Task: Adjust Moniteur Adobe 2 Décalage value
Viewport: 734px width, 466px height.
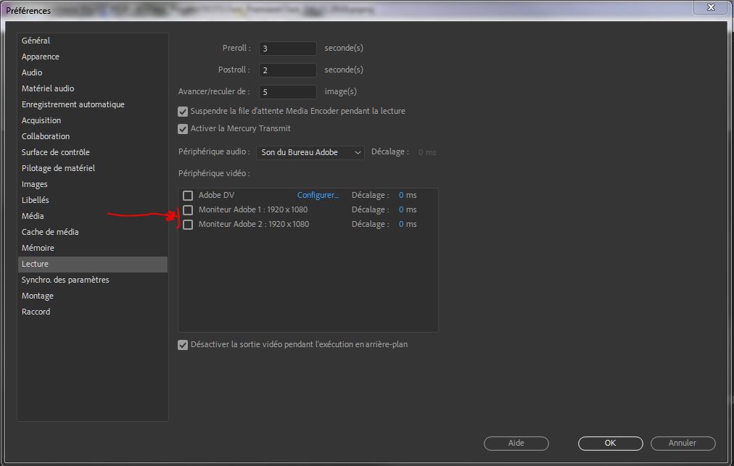Action: pyautogui.click(x=401, y=224)
